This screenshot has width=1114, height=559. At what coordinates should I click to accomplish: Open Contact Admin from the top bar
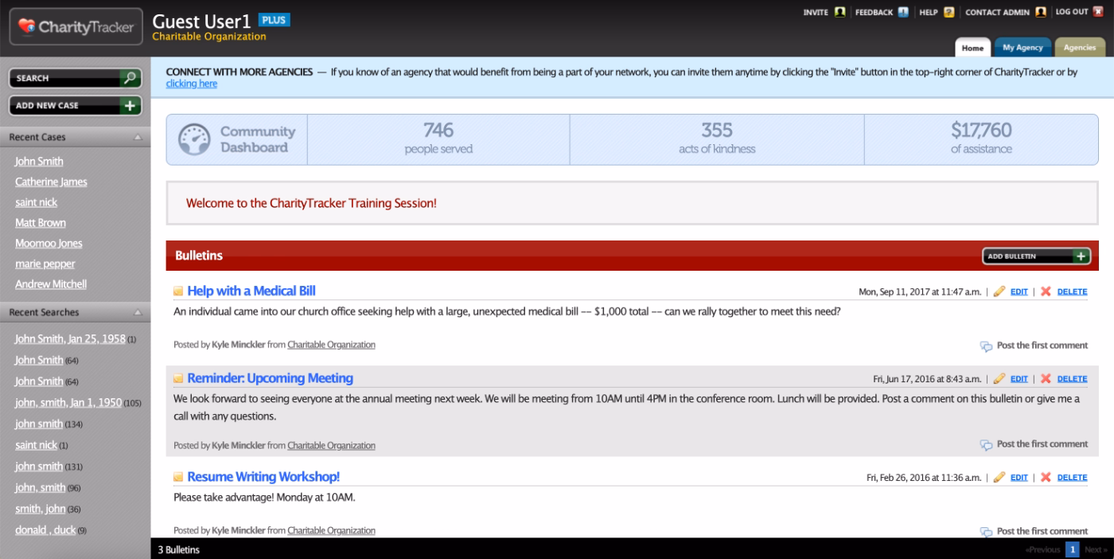(997, 12)
